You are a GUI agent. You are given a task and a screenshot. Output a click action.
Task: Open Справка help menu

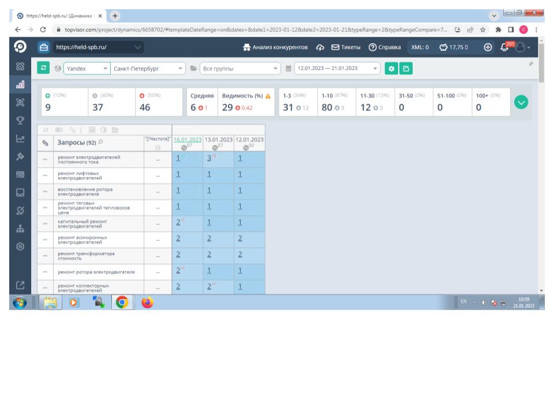pos(385,47)
